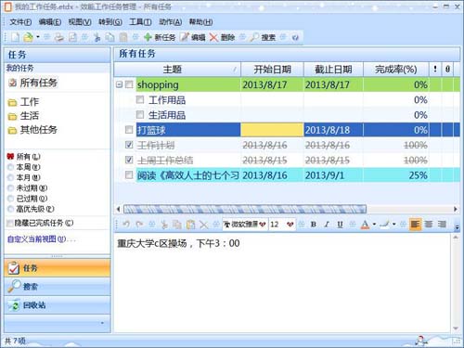Open the font size 12 combo box
The image size is (464, 348).
pos(282,225)
